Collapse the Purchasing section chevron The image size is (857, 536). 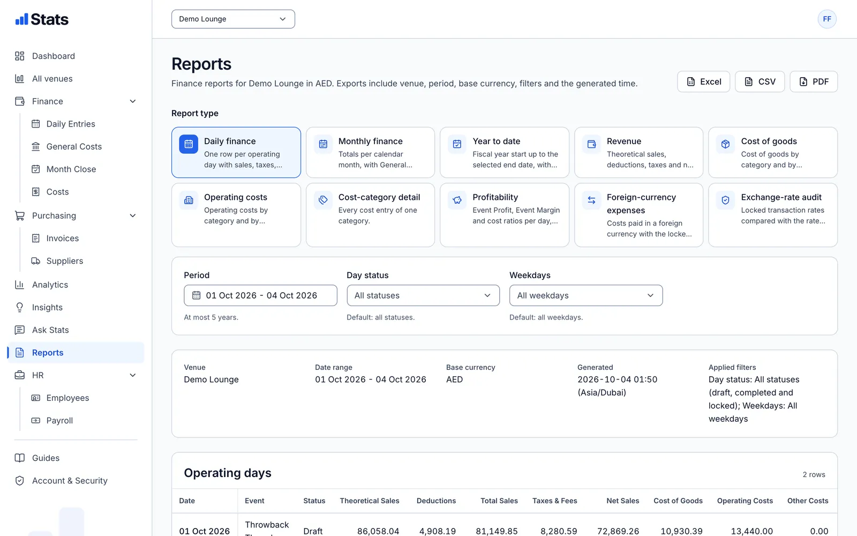tap(133, 215)
